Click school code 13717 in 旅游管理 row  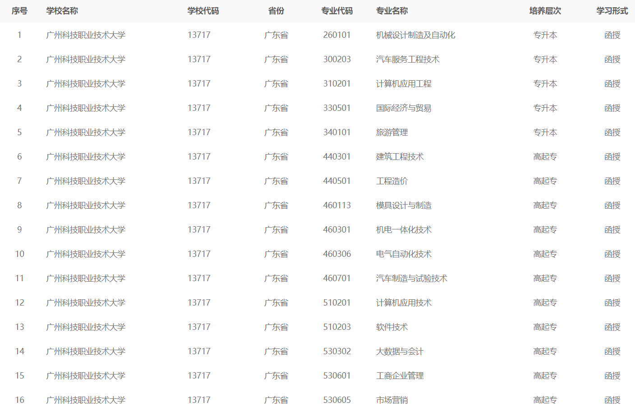tap(199, 132)
